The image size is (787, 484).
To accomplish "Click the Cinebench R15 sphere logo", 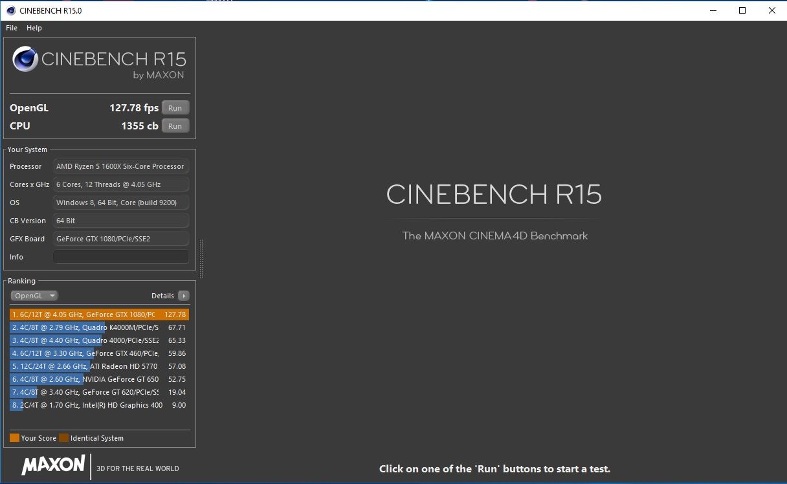I will pyautogui.click(x=25, y=60).
